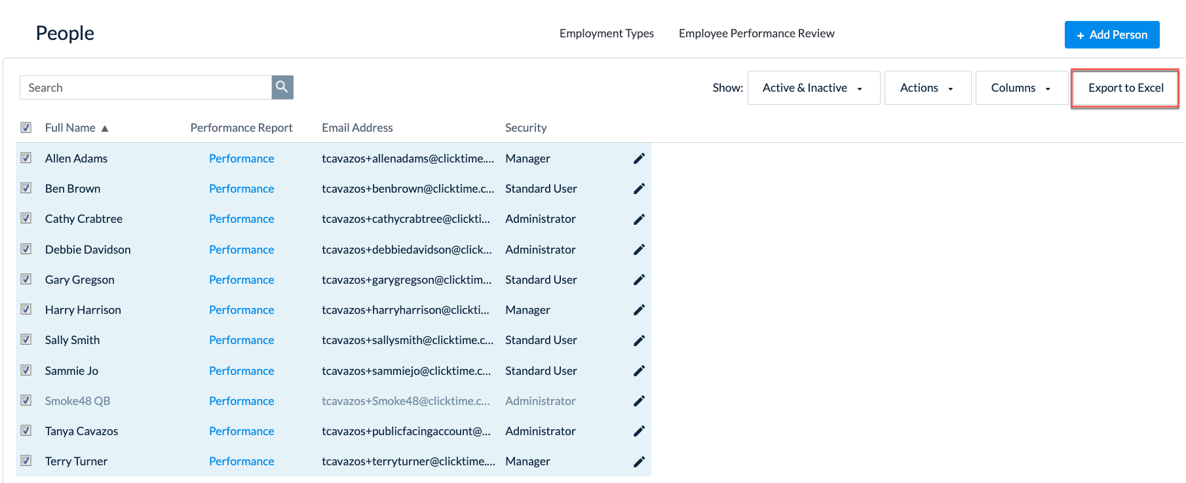Image resolution: width=1186 pixels, height=483 pixels.
Task: Open the Active & Inactive filter dropdown
Action: [814, 88]
